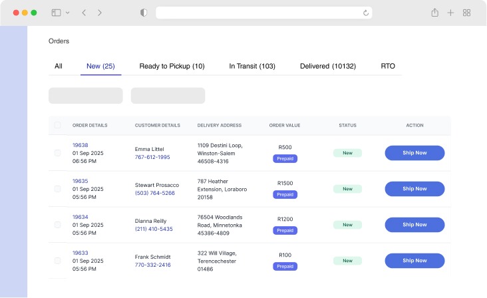
Task: Open the second gray filter box
Action: (x=168, y=96)
